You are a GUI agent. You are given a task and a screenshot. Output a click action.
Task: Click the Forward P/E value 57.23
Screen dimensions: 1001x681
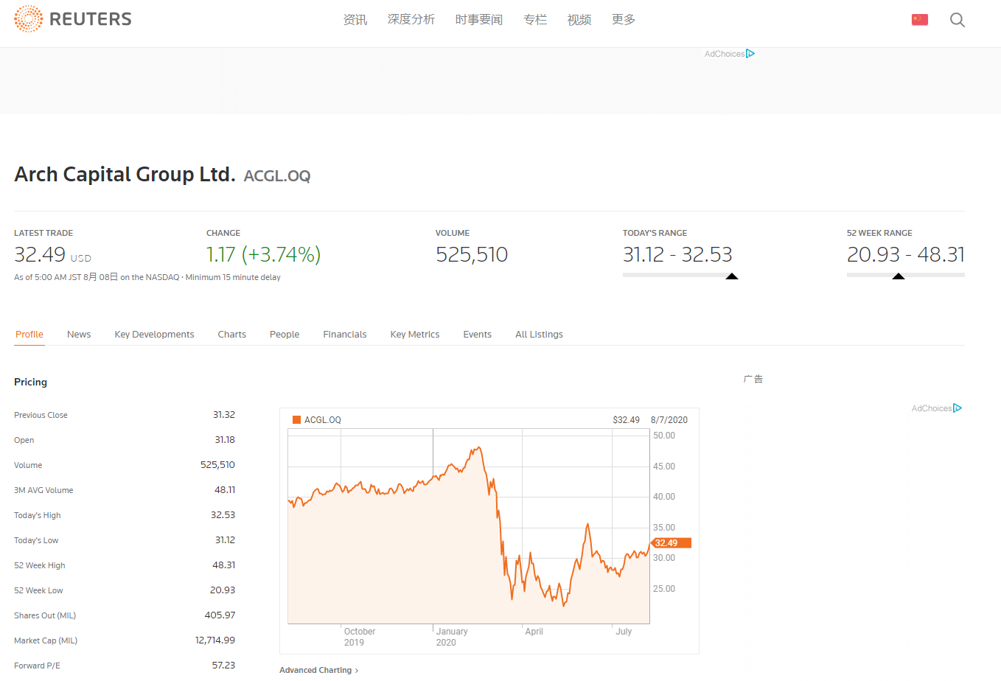pos(223,666)
